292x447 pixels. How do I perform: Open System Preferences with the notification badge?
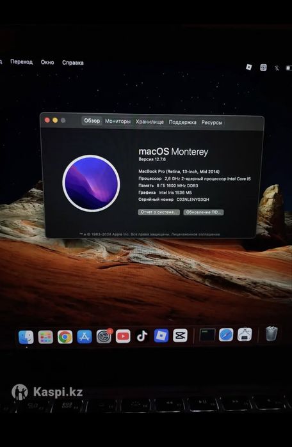tap(104, 336)
